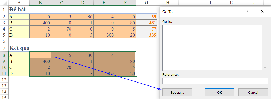Select column G header
Image resolution: width=271 pixels, height=99 pixels.
pyautogui.click(x=147, y=3)
